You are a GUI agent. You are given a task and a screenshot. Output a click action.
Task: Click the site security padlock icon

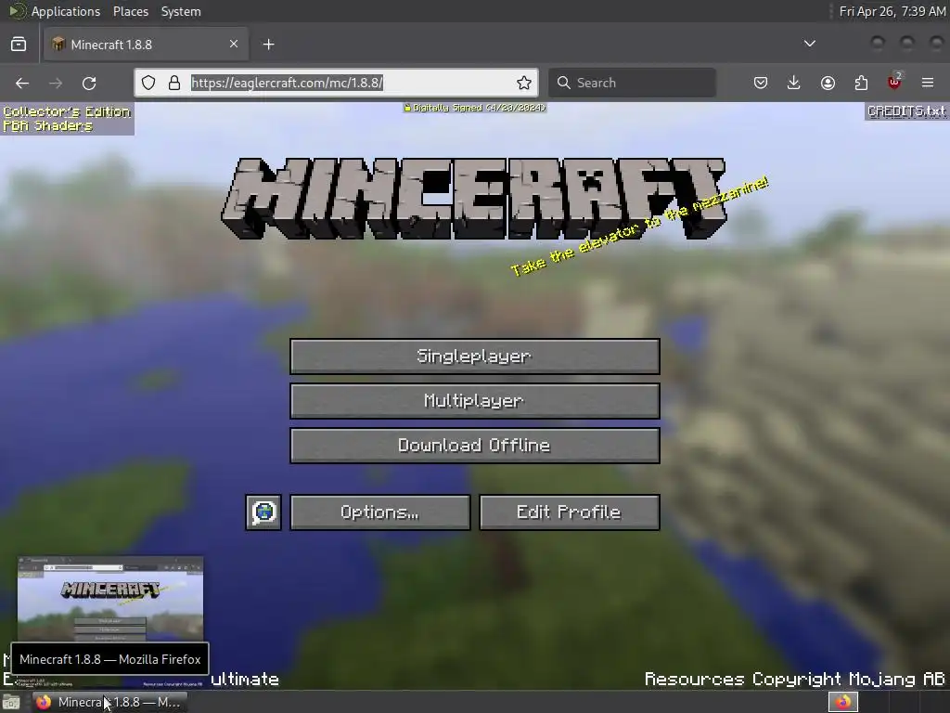click(x=174, y=83)
